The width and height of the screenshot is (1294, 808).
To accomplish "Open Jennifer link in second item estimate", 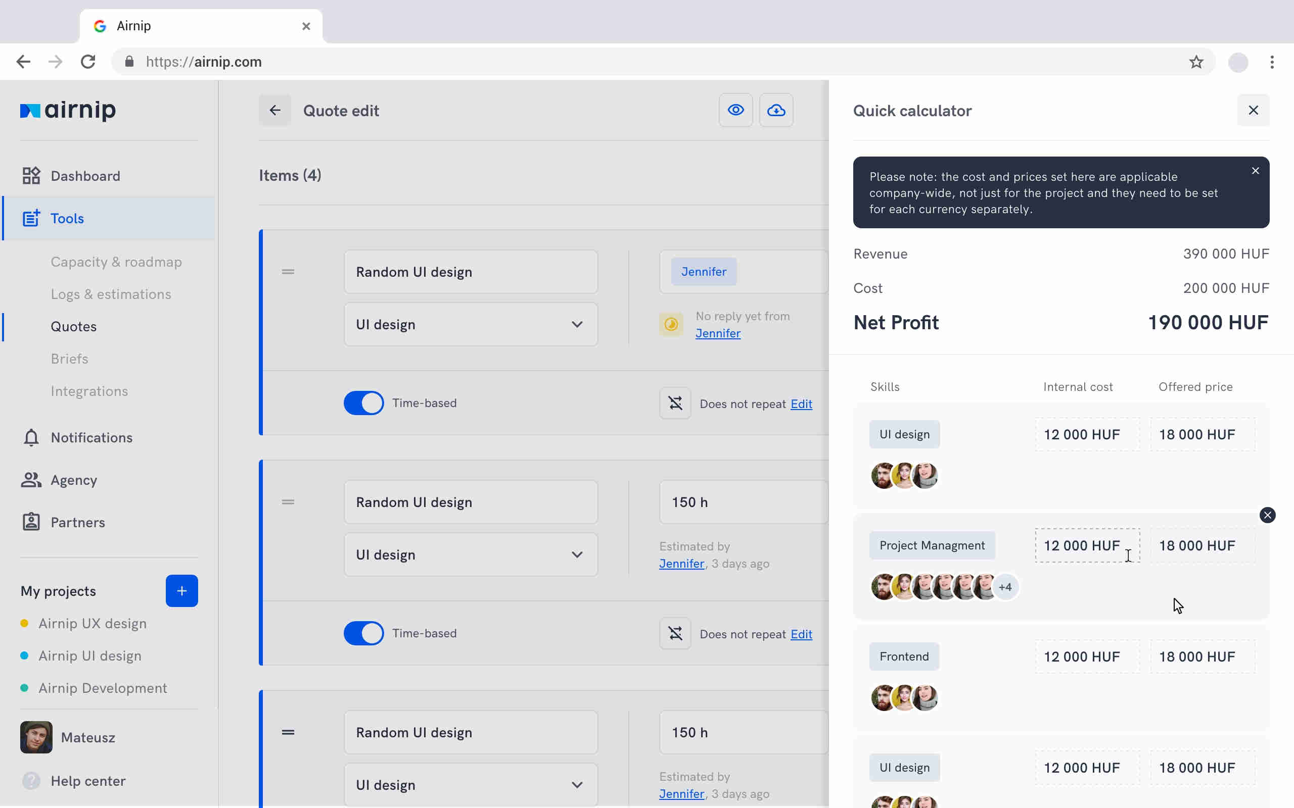I will pyautogui.click(x=682, y=564).
